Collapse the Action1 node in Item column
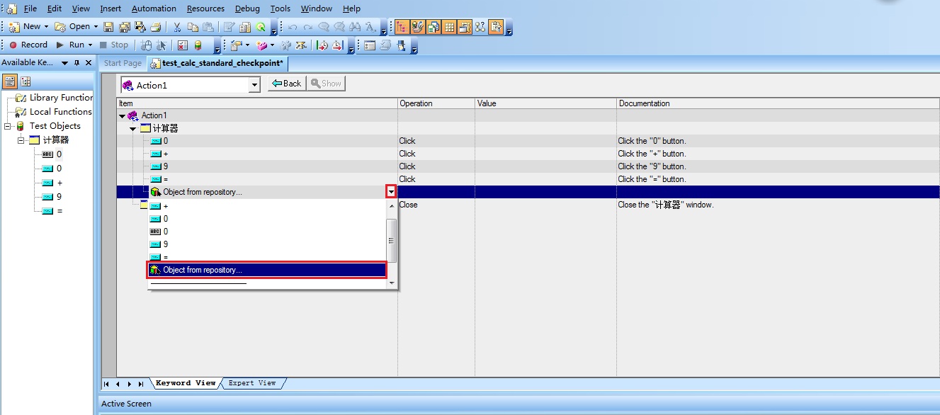 122,115
